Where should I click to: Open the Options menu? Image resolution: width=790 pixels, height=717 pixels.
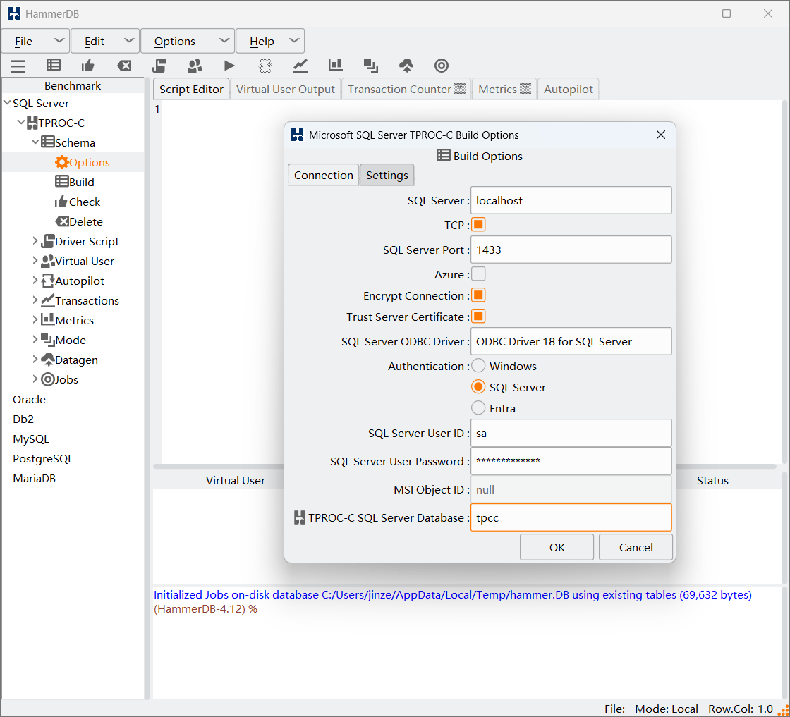pos(188,42)
